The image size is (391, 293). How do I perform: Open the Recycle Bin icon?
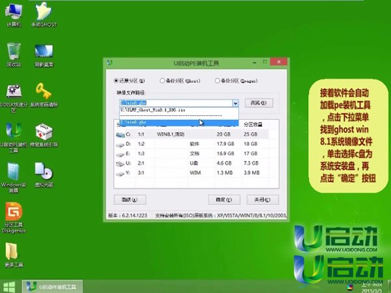click(x=14, y=55)
